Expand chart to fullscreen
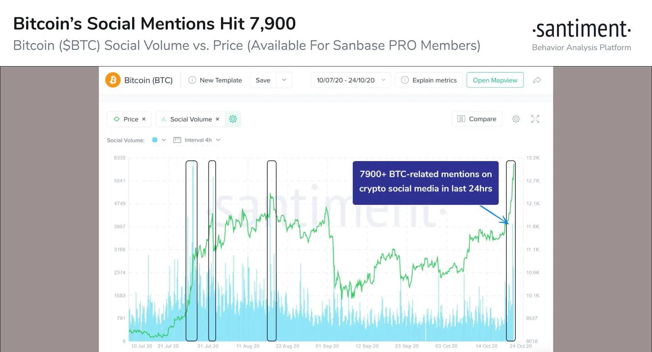Image resolution: width=652 pixels, height=352 pixels. [x=535, y=119]
